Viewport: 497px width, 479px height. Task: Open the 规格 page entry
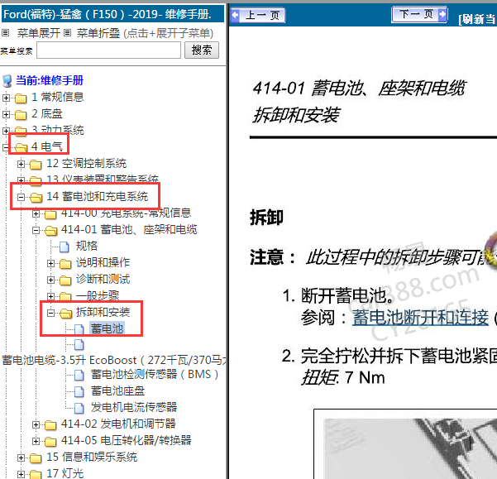[x=87, y=246]
